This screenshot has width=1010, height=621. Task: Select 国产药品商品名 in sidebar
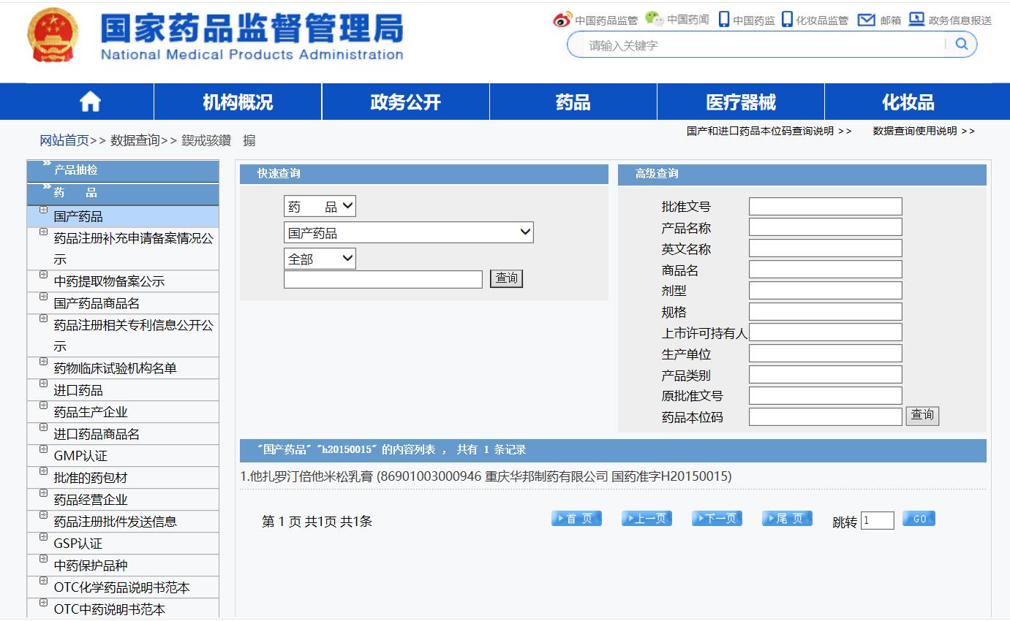click(x=97, y=303)
